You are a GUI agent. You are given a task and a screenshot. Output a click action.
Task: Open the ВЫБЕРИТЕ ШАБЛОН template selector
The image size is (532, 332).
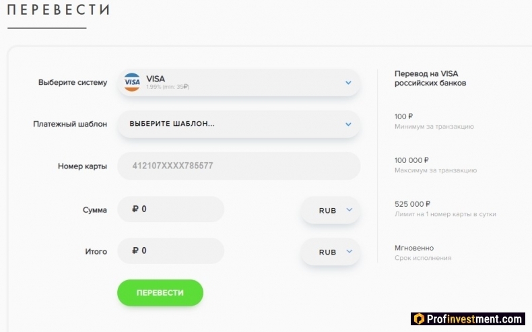[239, 124]
